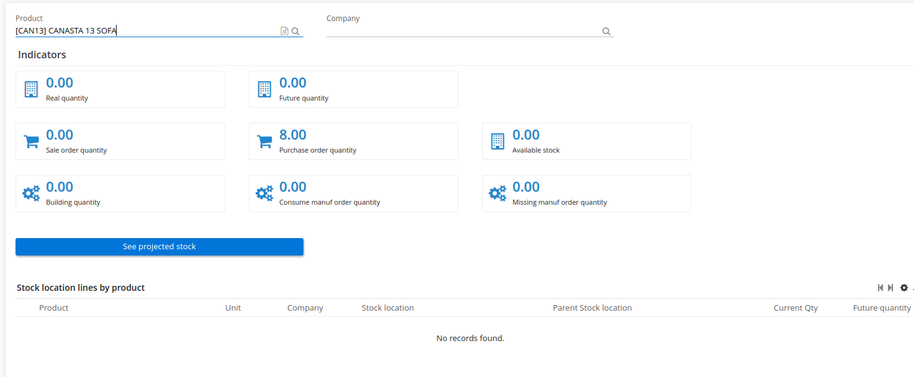The height and width of the screenshot is (377, 914).
Task: Sort by the Parent Stock location column header
Action: tap(593, 308)
